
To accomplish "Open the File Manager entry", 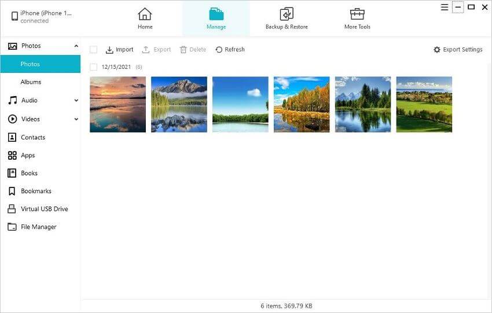I will point(38,227).
